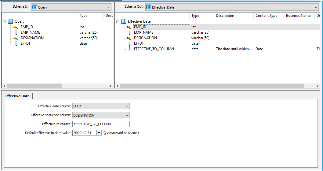Open the Schema In dropdown
The width and height of the screenshot is (323, 171).
tap(109, 7)
